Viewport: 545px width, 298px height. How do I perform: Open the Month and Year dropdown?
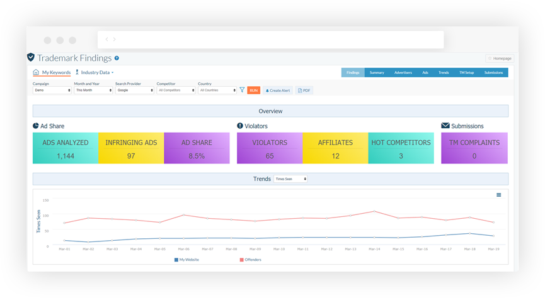click(x=93, y=90)
